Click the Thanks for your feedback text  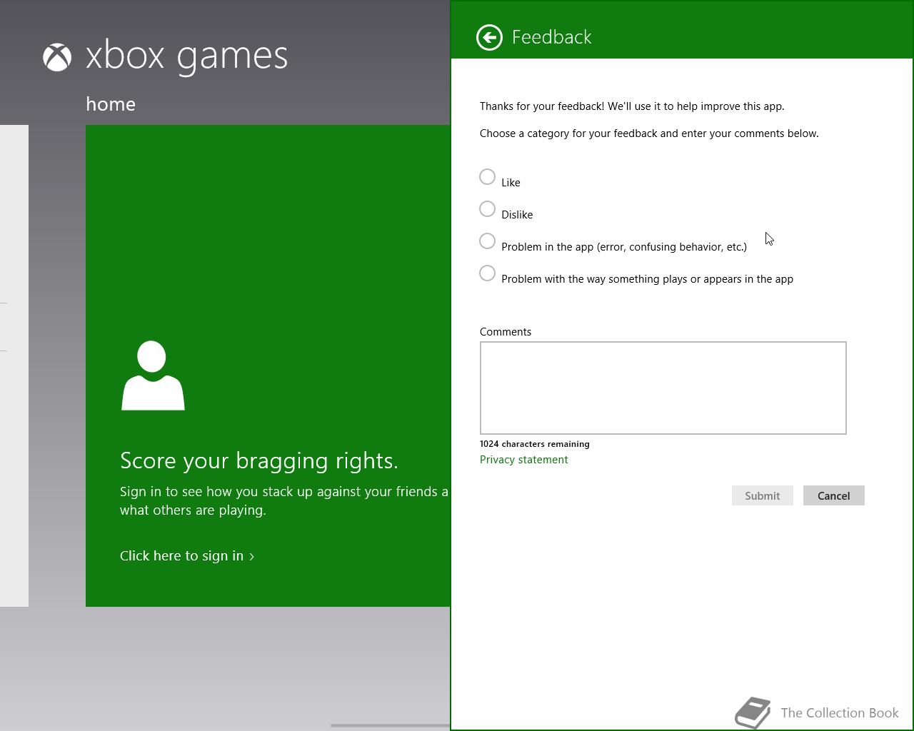pos(632,106)
